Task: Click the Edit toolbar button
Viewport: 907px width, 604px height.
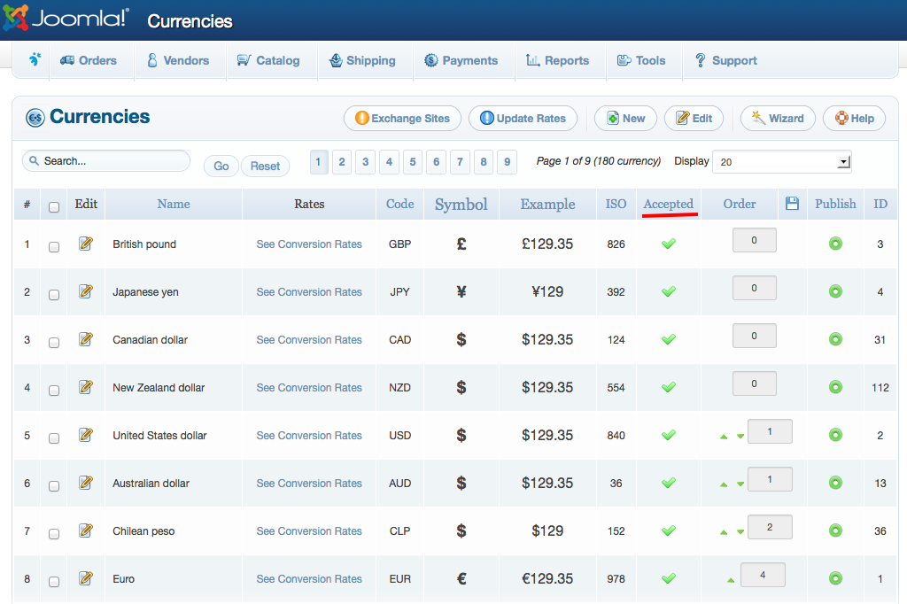Action: [694, 118]
